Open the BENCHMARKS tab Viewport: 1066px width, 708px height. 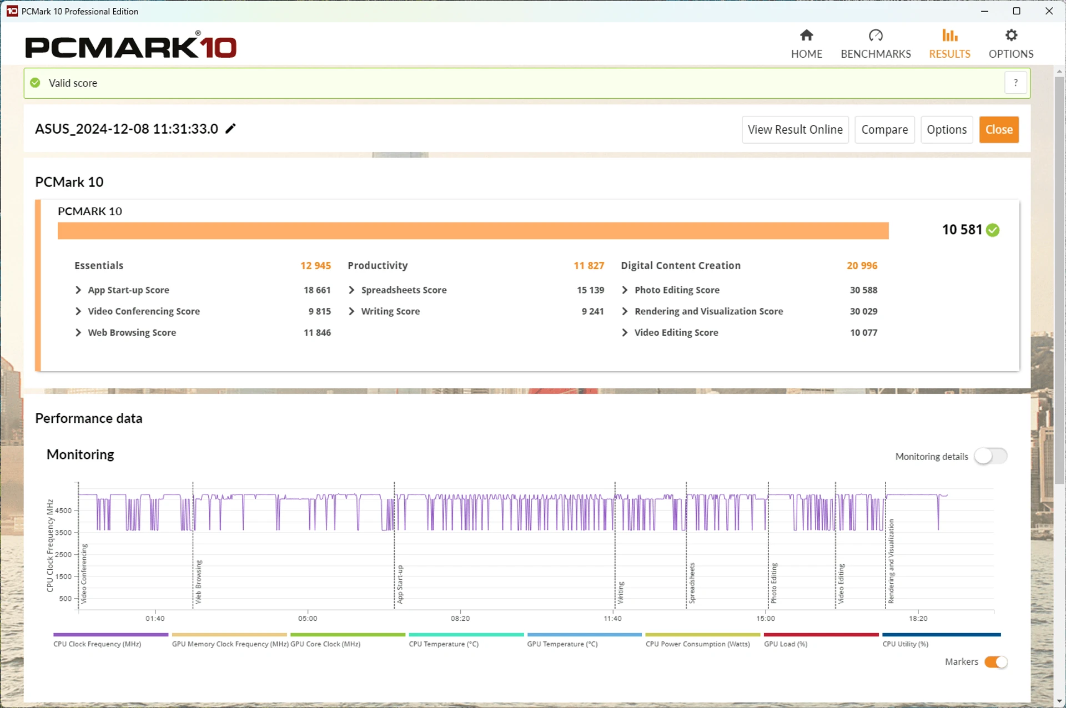coord(876,44)
